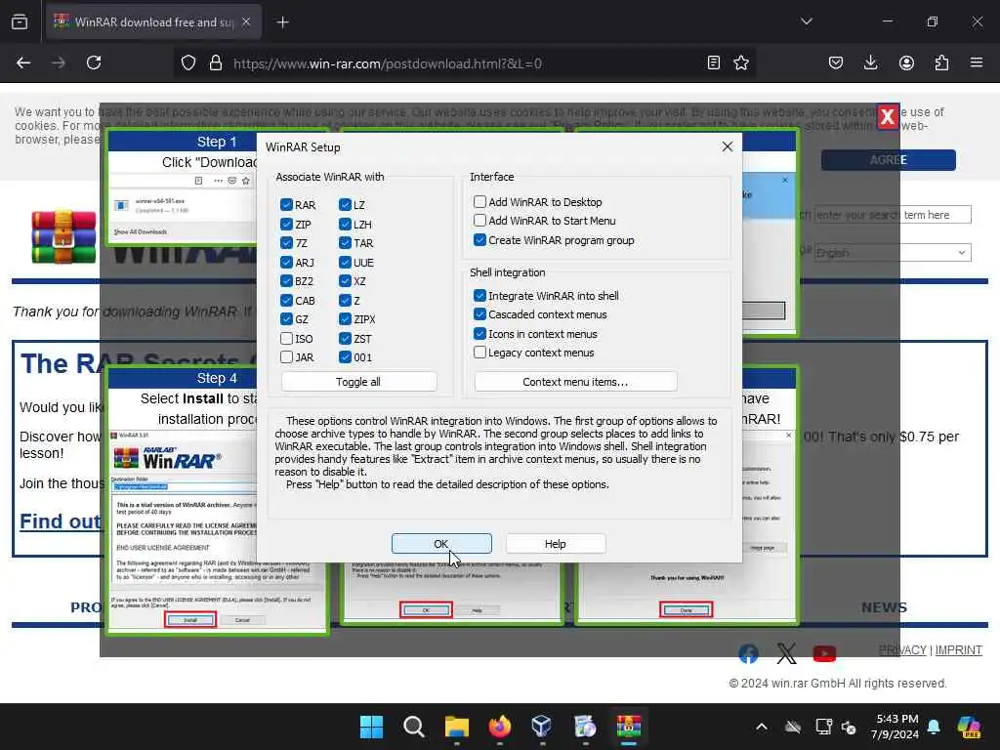Open Firefox hamburger application menu

(977, 62)
